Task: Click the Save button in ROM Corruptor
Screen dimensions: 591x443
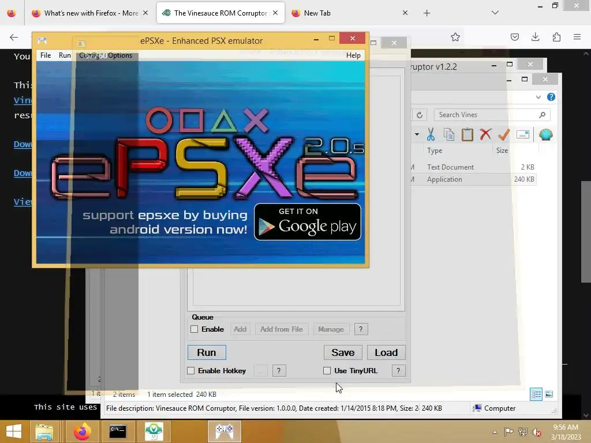Action: pos(343,352)
